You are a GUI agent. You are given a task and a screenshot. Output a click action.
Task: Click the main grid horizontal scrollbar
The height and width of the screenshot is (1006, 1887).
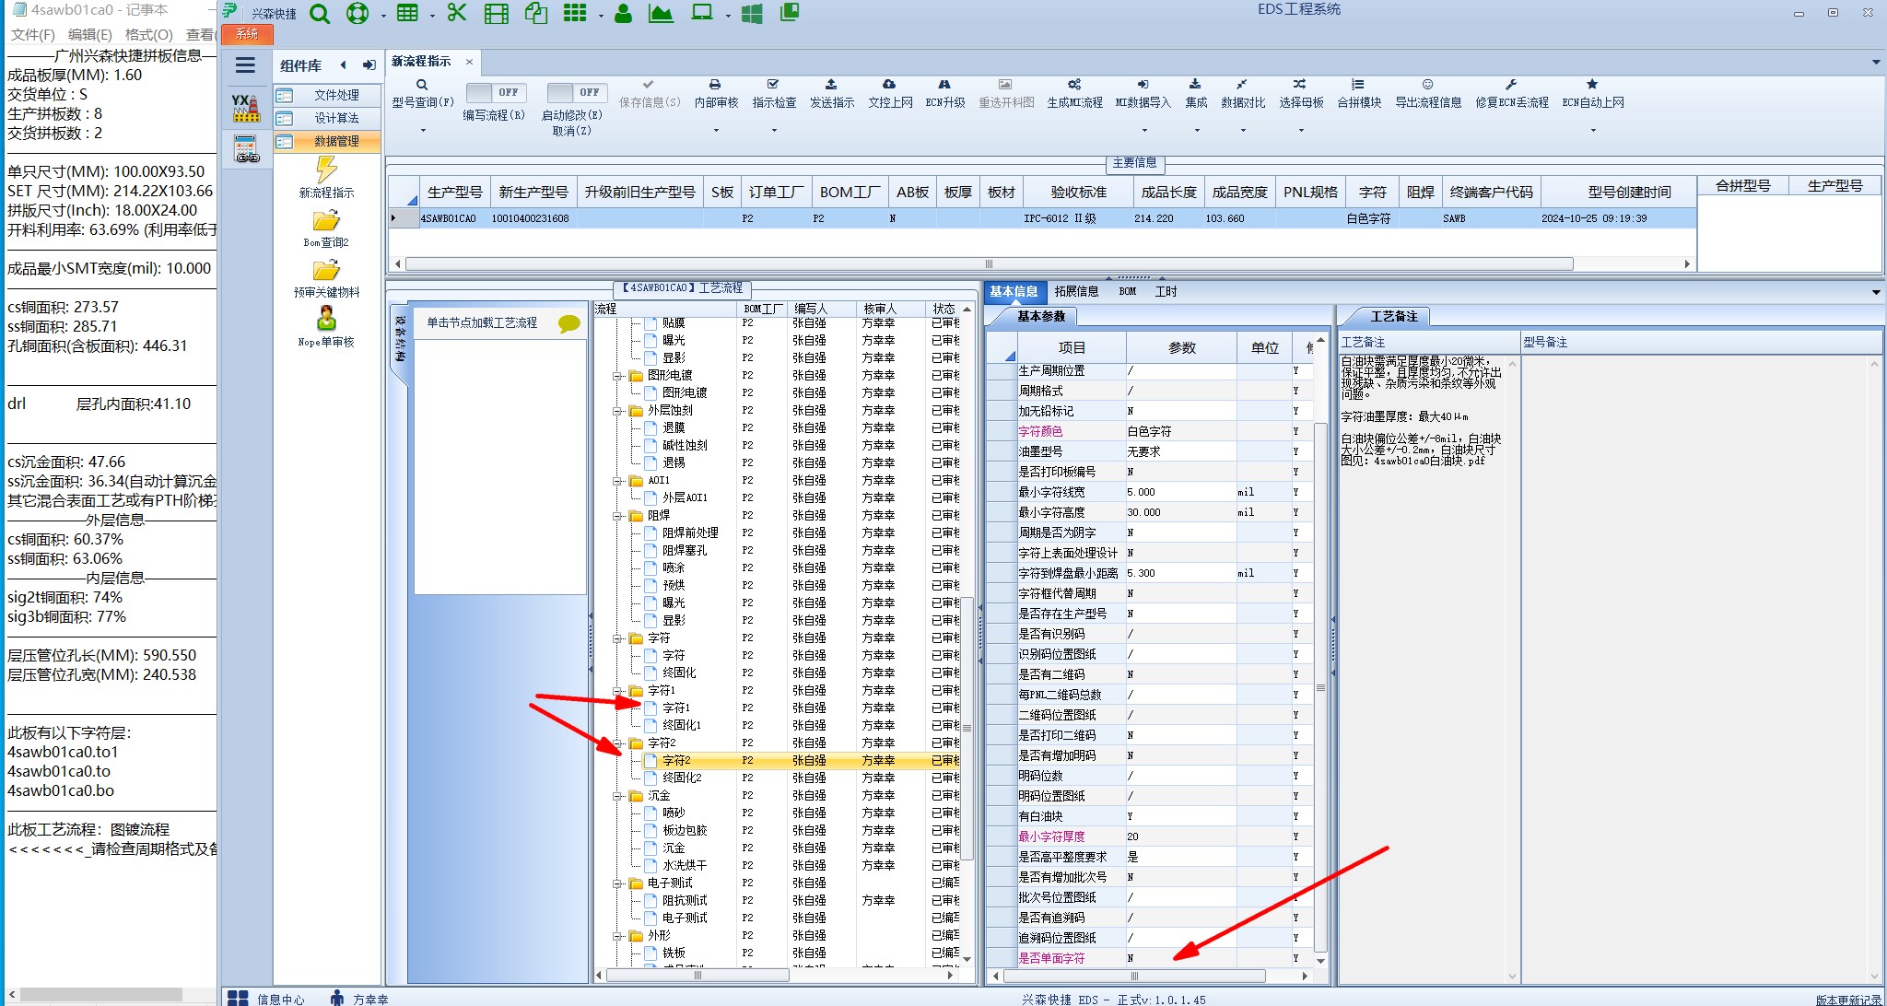tap(989, 264)
